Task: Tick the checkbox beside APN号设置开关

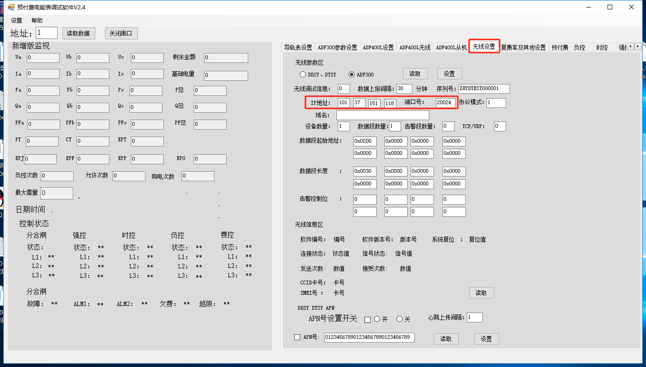Action: point(368,320)
